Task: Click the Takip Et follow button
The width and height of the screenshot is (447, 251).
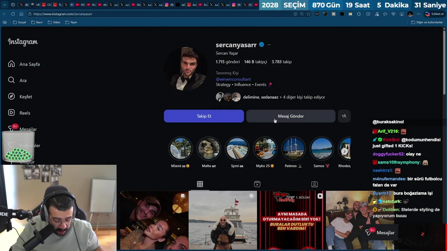Action: pos(204,116)
